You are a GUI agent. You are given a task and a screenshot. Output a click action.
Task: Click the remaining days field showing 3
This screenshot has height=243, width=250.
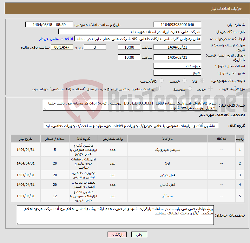[95, 47]
